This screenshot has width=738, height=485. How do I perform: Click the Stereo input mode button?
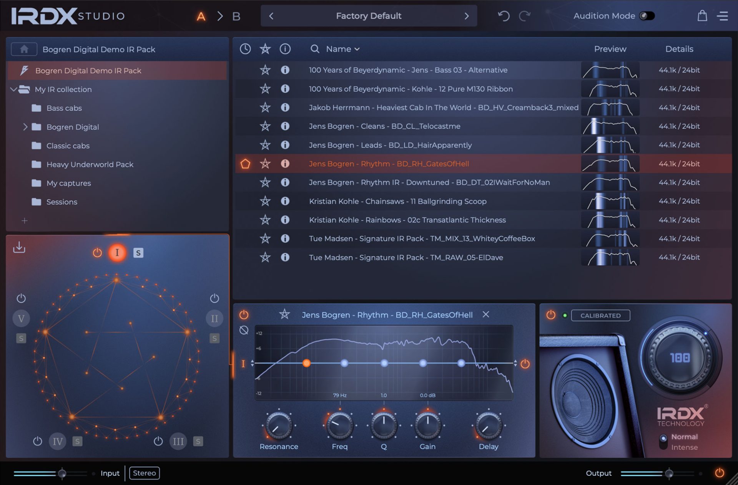(145, 473)
